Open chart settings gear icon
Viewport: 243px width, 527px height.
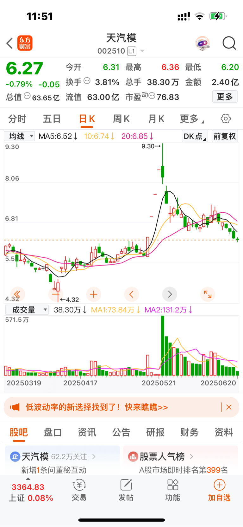point(226,119)
